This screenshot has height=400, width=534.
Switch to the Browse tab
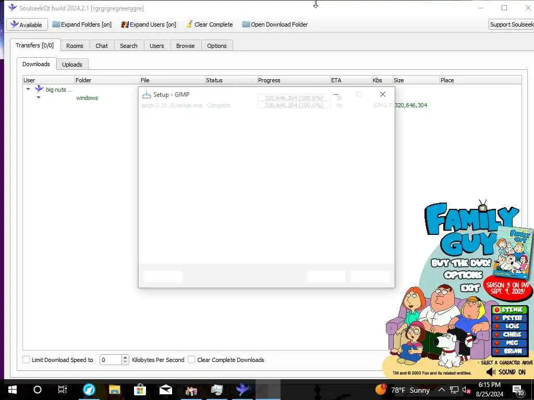point(185,46)
